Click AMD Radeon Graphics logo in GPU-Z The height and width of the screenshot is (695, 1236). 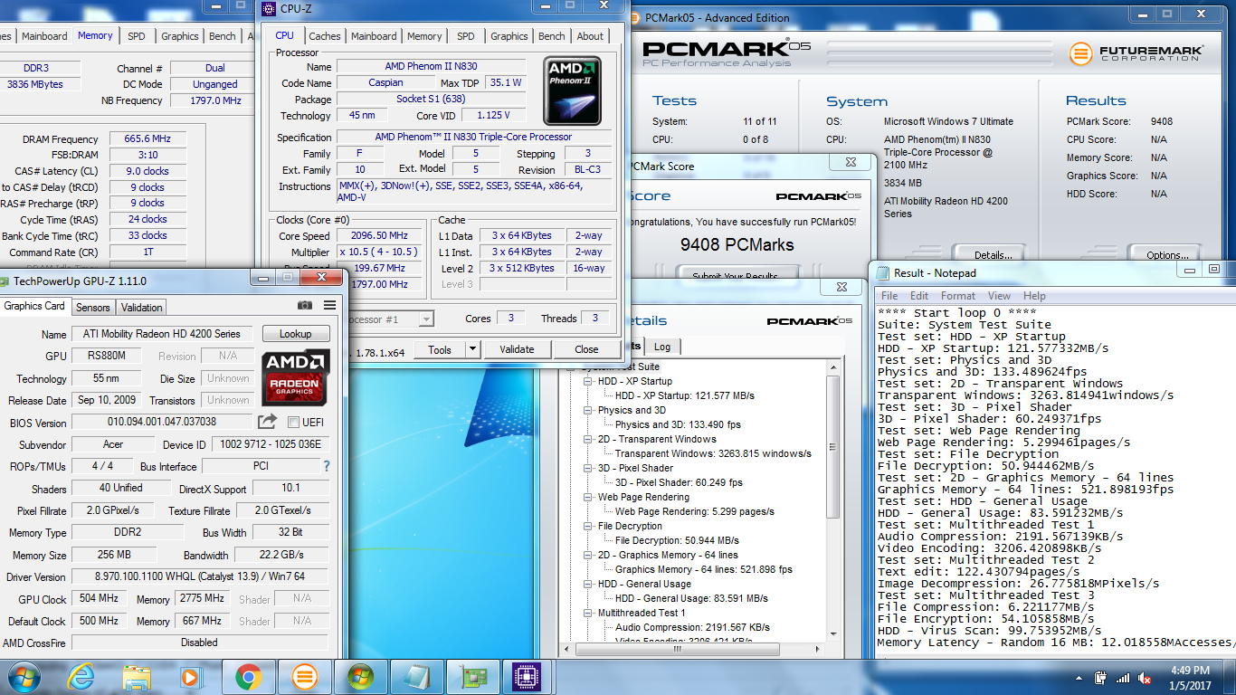point(296,376)
